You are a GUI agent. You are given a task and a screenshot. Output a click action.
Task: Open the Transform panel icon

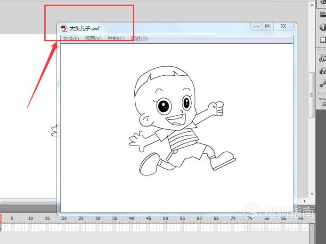pos(323,39)
